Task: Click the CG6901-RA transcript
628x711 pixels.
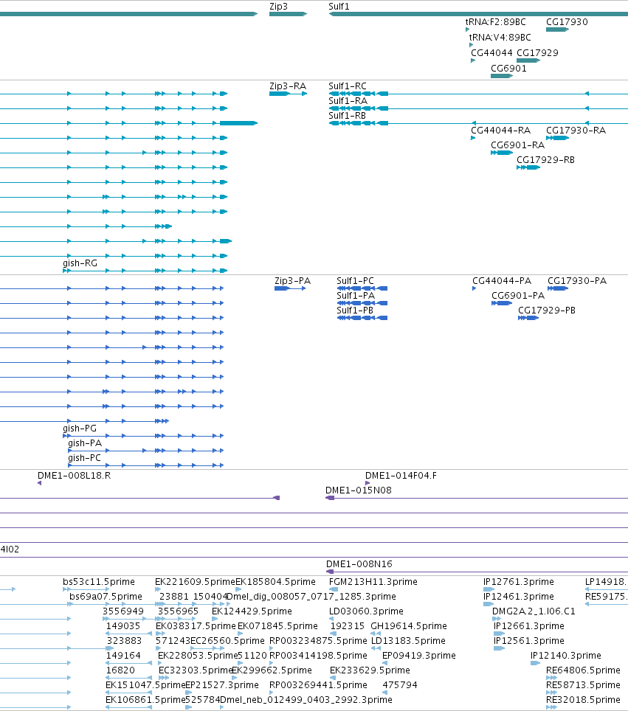Action: 502,153
